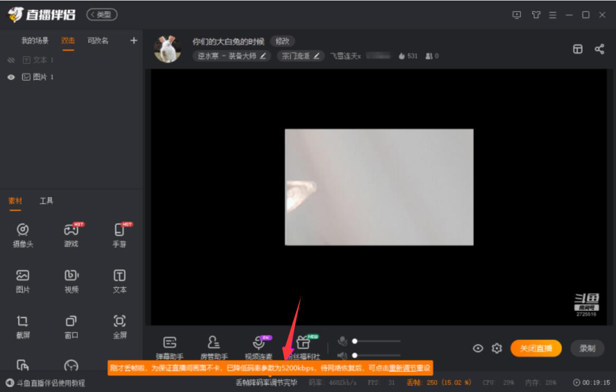Mute the speaker icon
The width and height of the screenshot is (616, 392).
(342, 356)
